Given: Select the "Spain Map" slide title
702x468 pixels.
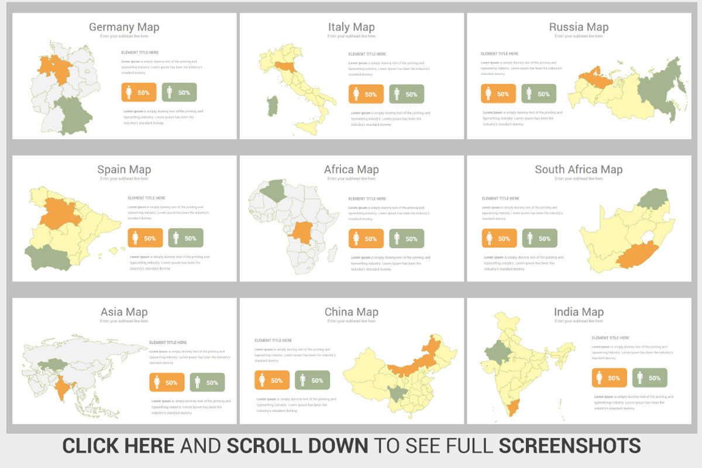Looking at the screenshot, I should pos(124,170).
